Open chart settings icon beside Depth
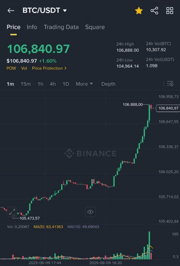 (x=170, y=84)
